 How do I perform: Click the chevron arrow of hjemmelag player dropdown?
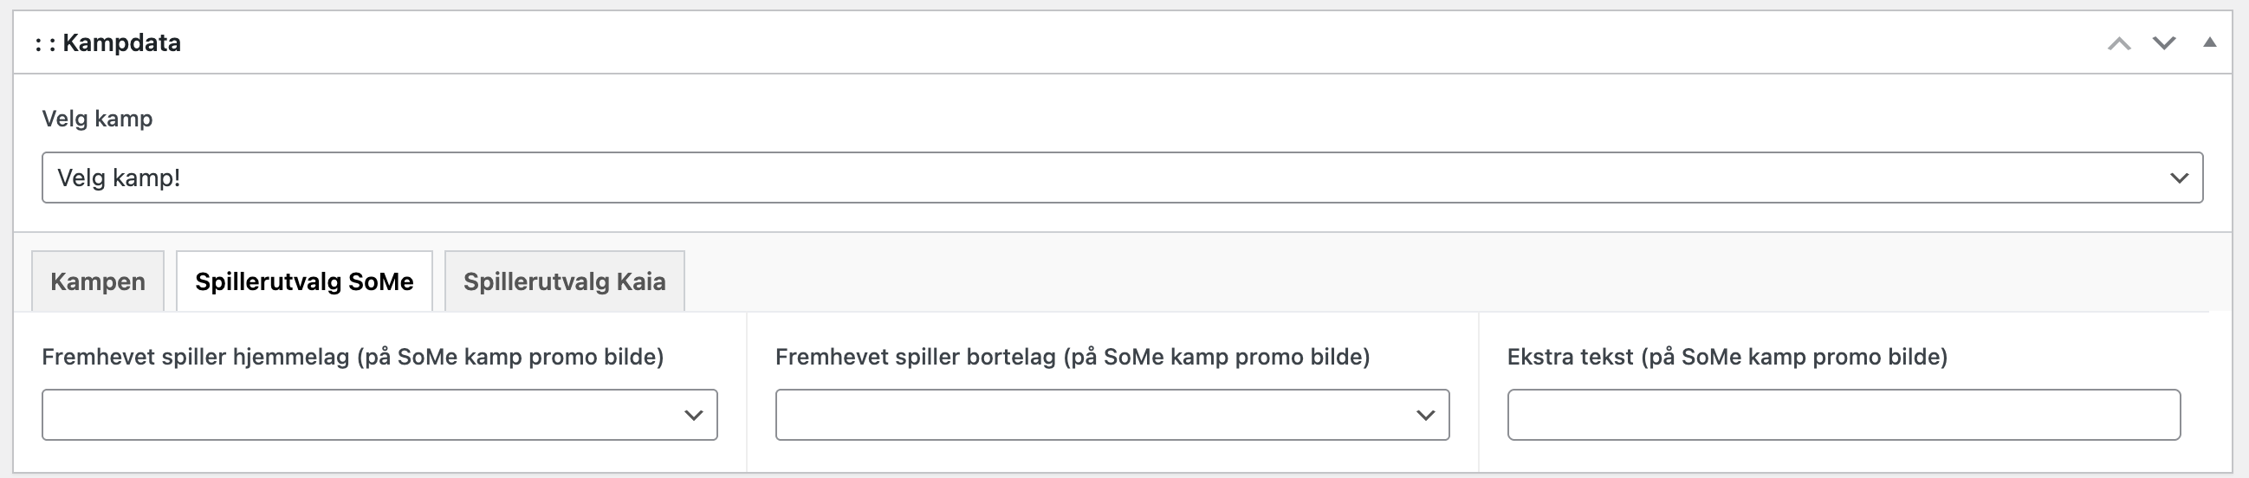[694, 415]
